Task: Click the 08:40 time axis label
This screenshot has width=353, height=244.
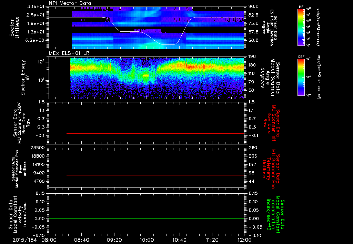Action: [x=81, y=240]
